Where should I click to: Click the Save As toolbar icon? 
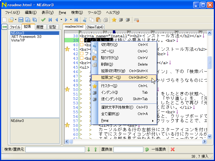tap(28, 20)
